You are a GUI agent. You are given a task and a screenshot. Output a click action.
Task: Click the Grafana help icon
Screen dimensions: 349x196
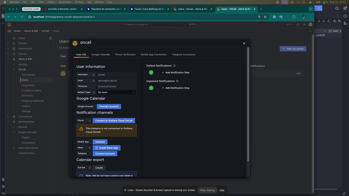click(298, 24)
